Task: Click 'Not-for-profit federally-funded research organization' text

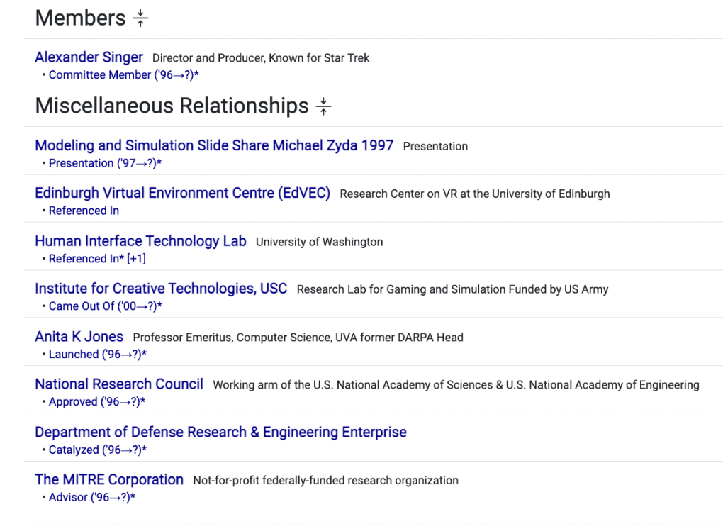Action: 325,480
